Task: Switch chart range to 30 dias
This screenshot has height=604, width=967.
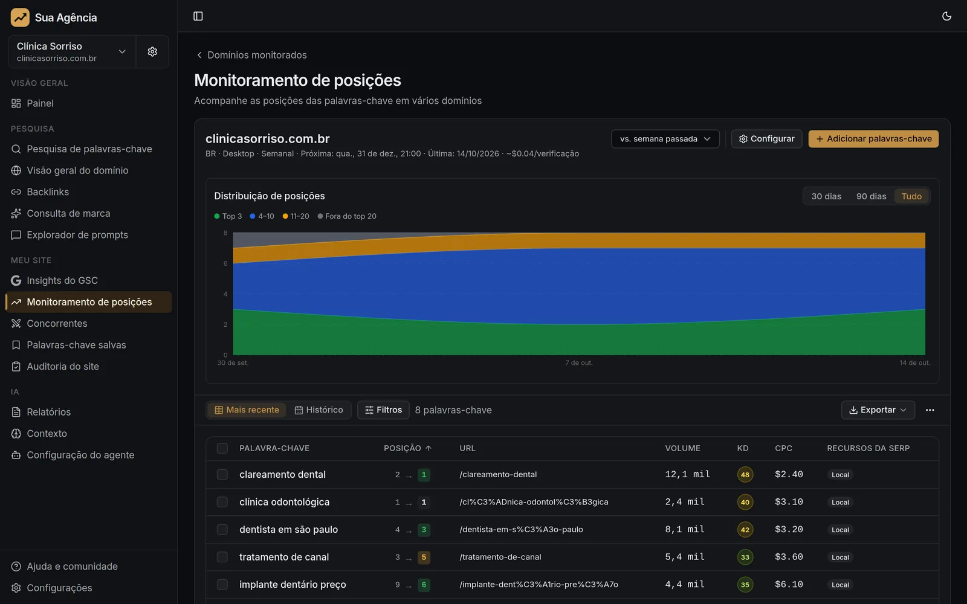Action: [826, 196]
